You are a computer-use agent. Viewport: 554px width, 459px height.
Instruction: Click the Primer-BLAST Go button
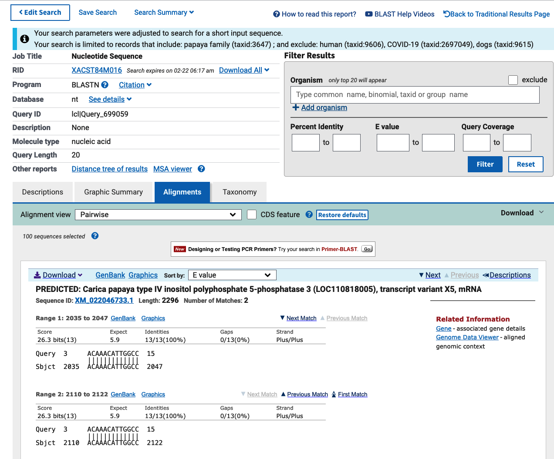[x=367, y=249]
